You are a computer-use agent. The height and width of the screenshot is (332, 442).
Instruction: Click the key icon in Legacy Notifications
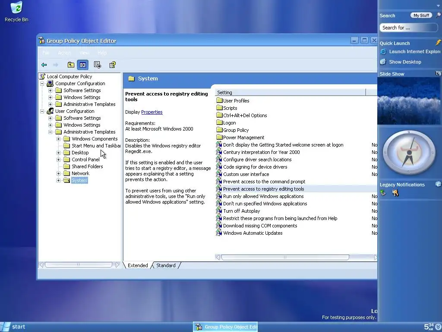[395, 193]
